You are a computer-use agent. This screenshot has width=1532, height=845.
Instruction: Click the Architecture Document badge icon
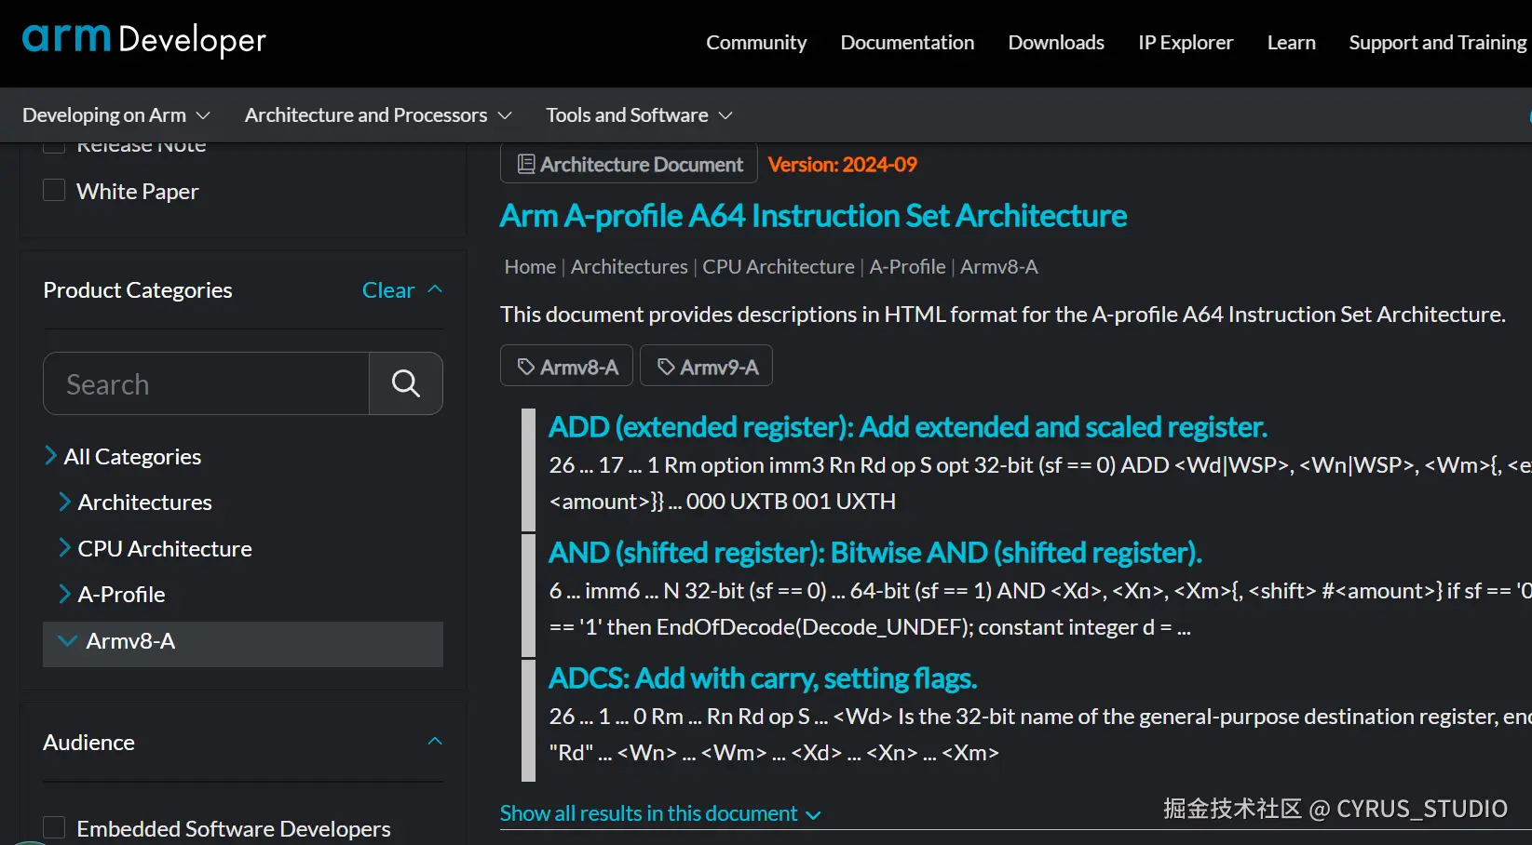[526, 164]
